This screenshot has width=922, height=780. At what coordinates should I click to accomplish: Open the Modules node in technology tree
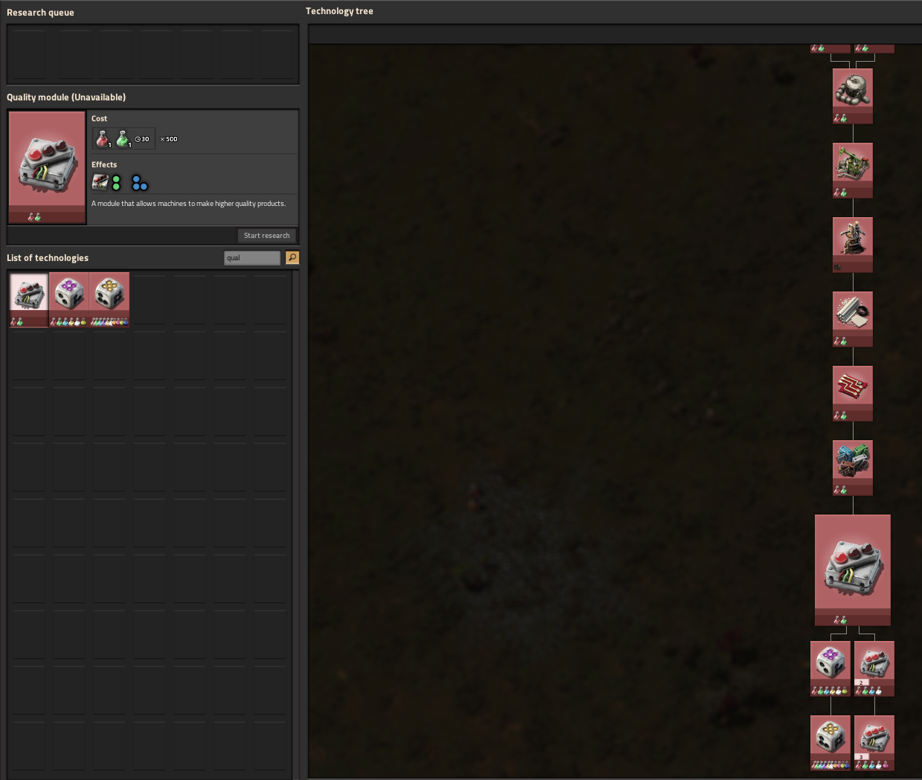tap(853, 468)
